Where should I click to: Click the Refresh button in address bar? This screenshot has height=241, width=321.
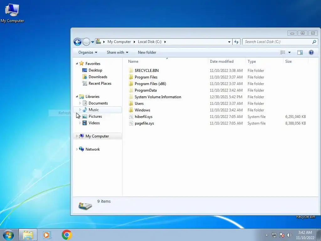(x=236, y=42)
